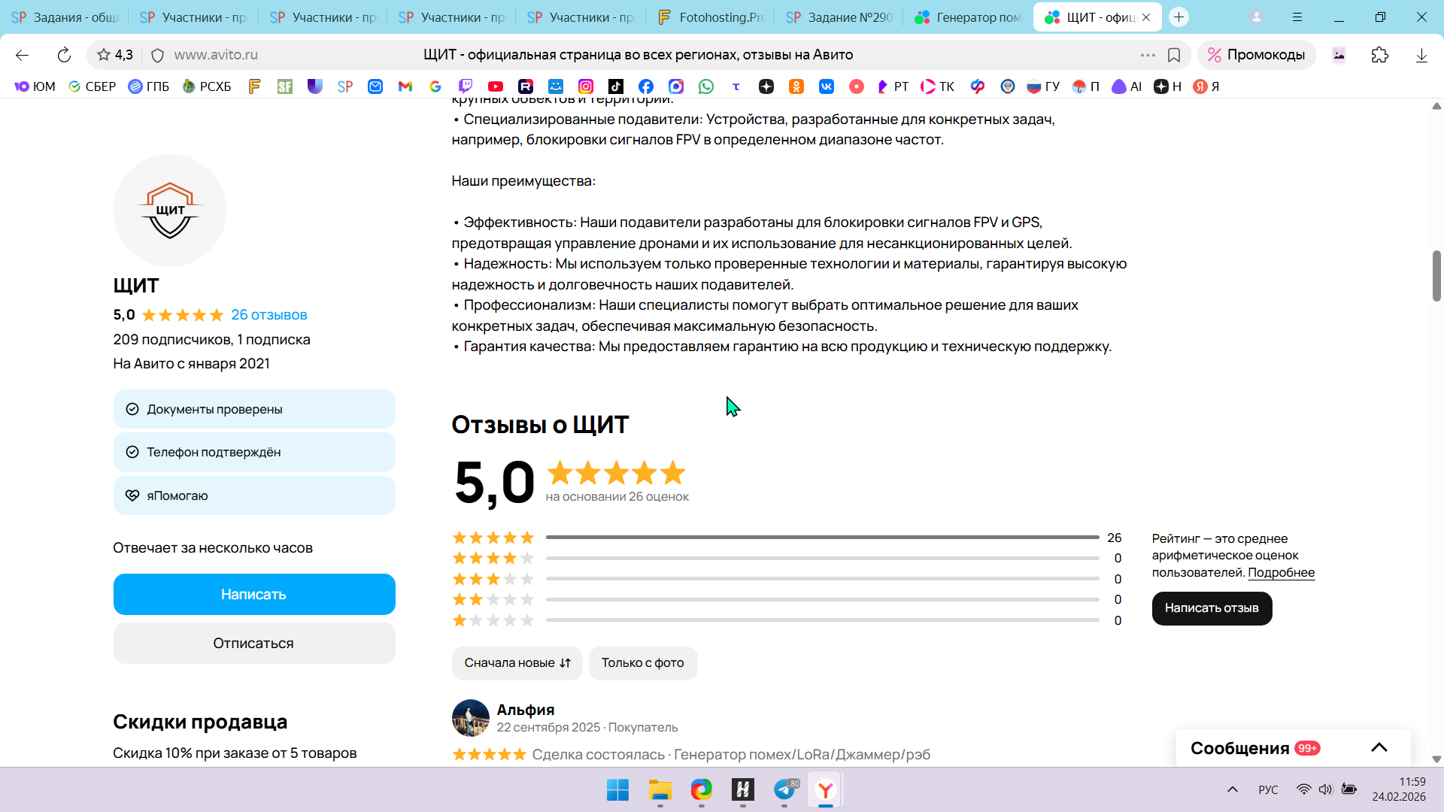The height and width of the screenshot is (812, 1444).
Task: Click the browser back arrow icon
Action: click(22, 55)
